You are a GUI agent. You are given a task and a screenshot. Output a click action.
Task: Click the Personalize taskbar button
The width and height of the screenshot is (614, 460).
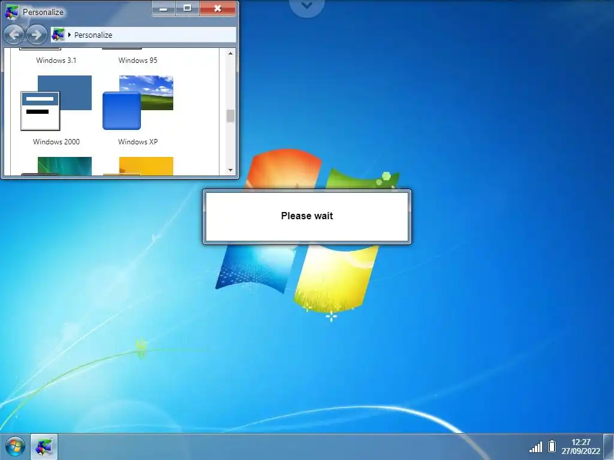tap(44, 447)
